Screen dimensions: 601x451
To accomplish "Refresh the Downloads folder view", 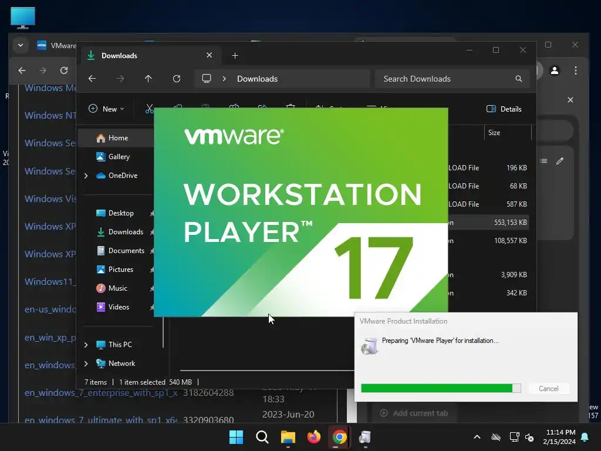I will (x=176, y=79).
